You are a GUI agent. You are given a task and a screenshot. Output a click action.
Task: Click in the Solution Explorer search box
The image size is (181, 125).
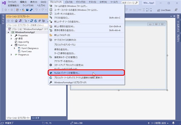pos(27,25)
